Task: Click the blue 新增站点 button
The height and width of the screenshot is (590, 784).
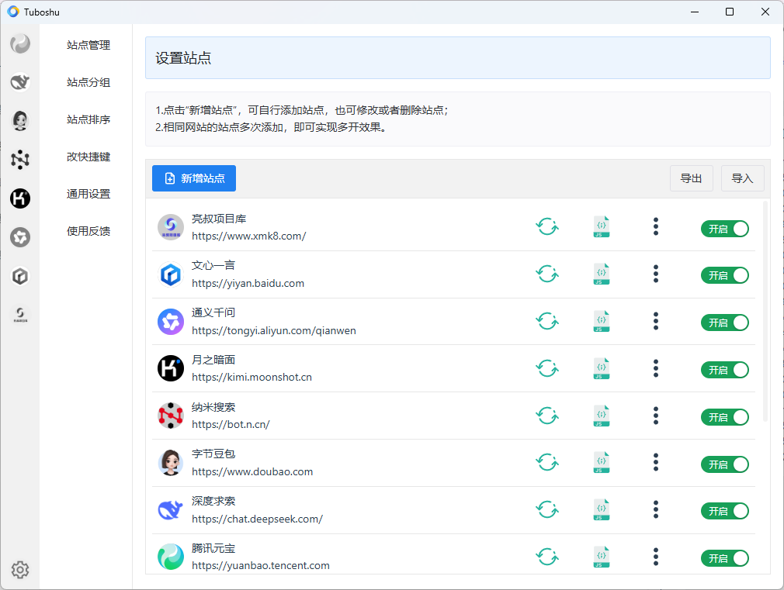Action: [194, 178]
